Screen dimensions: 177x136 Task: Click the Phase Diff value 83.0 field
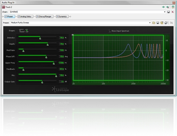pos(62,56)
